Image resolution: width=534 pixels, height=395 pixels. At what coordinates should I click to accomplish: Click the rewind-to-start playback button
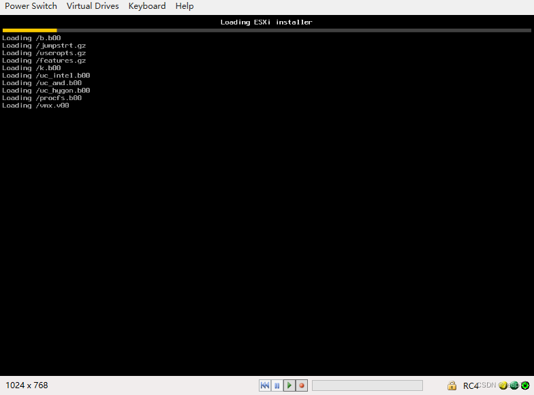pyautogui.click(x=264, y=385)
